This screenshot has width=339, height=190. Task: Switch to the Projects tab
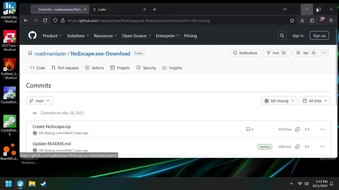[120, 68]
